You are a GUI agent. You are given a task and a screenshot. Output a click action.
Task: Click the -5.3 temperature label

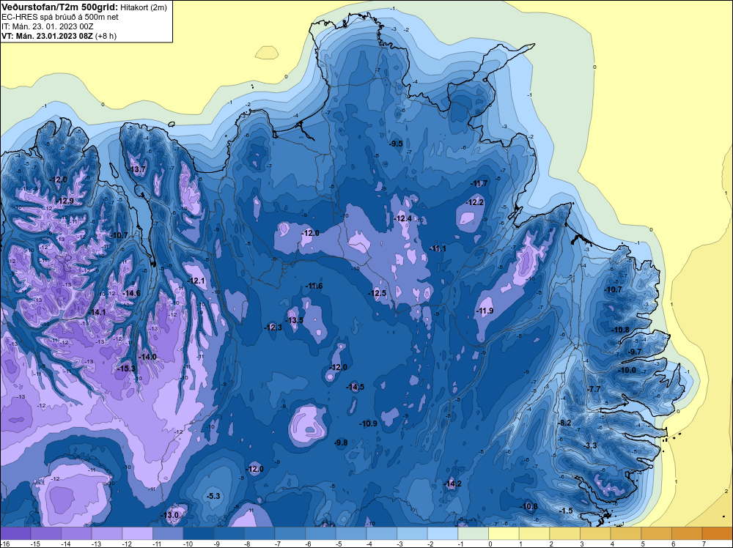pos(213,496)
